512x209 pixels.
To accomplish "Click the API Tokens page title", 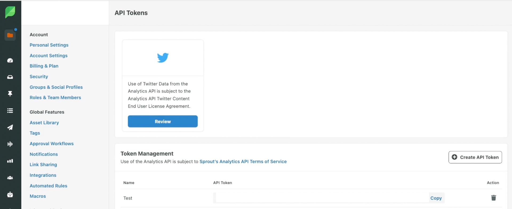I will (x=131, y=13).
